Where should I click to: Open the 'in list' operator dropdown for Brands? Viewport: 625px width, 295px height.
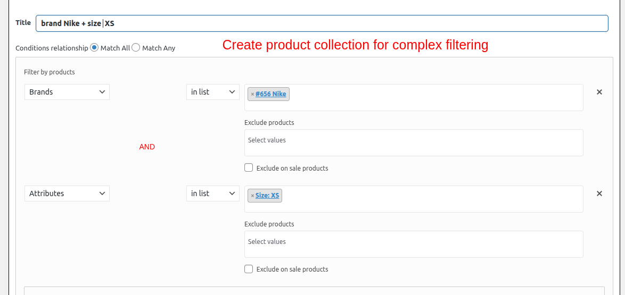pyautogui.click(x=213, y=92)
